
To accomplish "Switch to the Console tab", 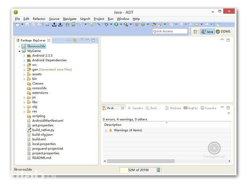I will pos(209,108).
